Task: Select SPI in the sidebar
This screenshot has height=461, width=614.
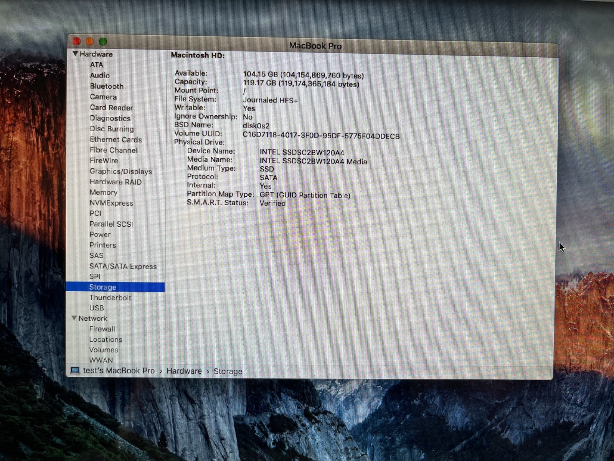Action: pyautogui.click(x=95, y=276)
